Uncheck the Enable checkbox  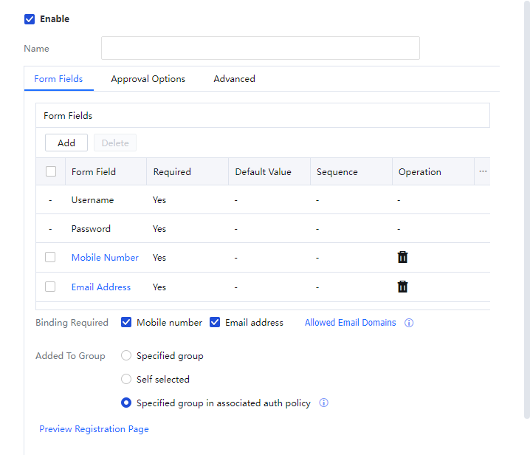30,19
